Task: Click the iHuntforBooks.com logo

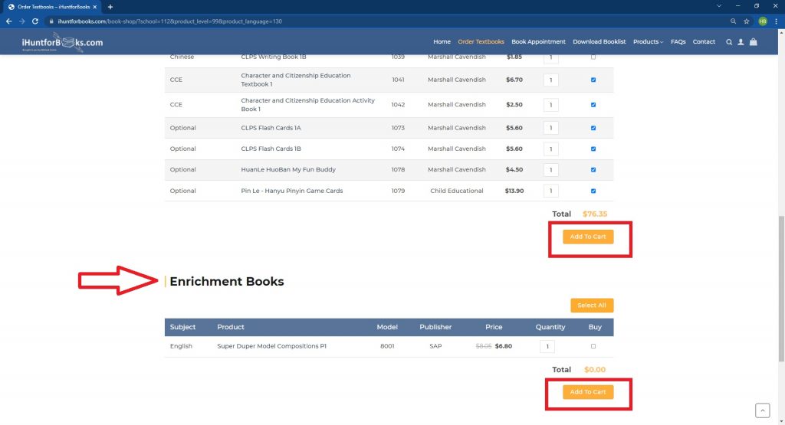Action: [x=63, y=43]
